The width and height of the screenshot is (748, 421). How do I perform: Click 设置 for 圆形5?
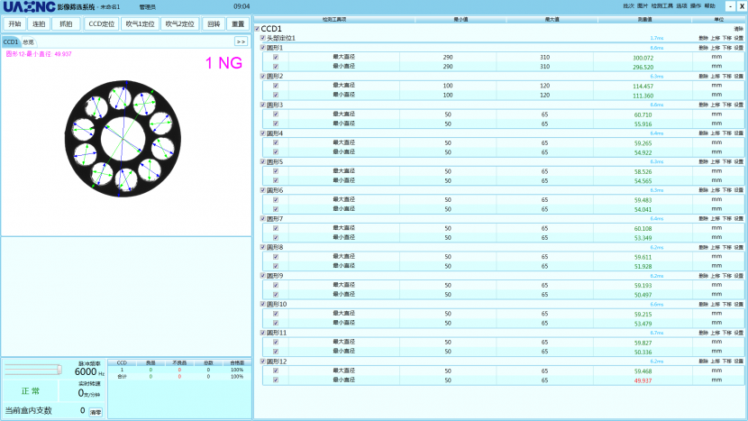[738, 161]
